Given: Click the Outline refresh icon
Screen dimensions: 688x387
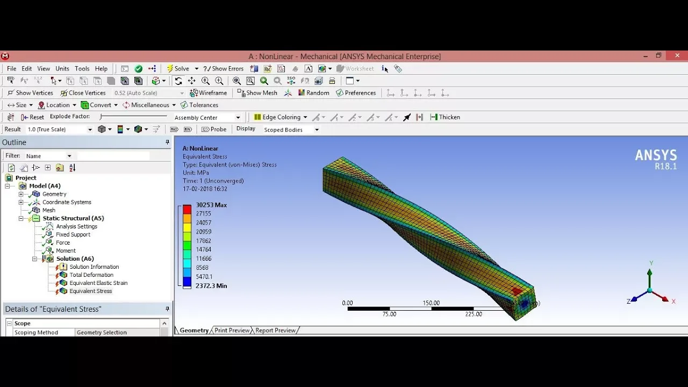Looking at the screenshot, I should click(11, 168).
